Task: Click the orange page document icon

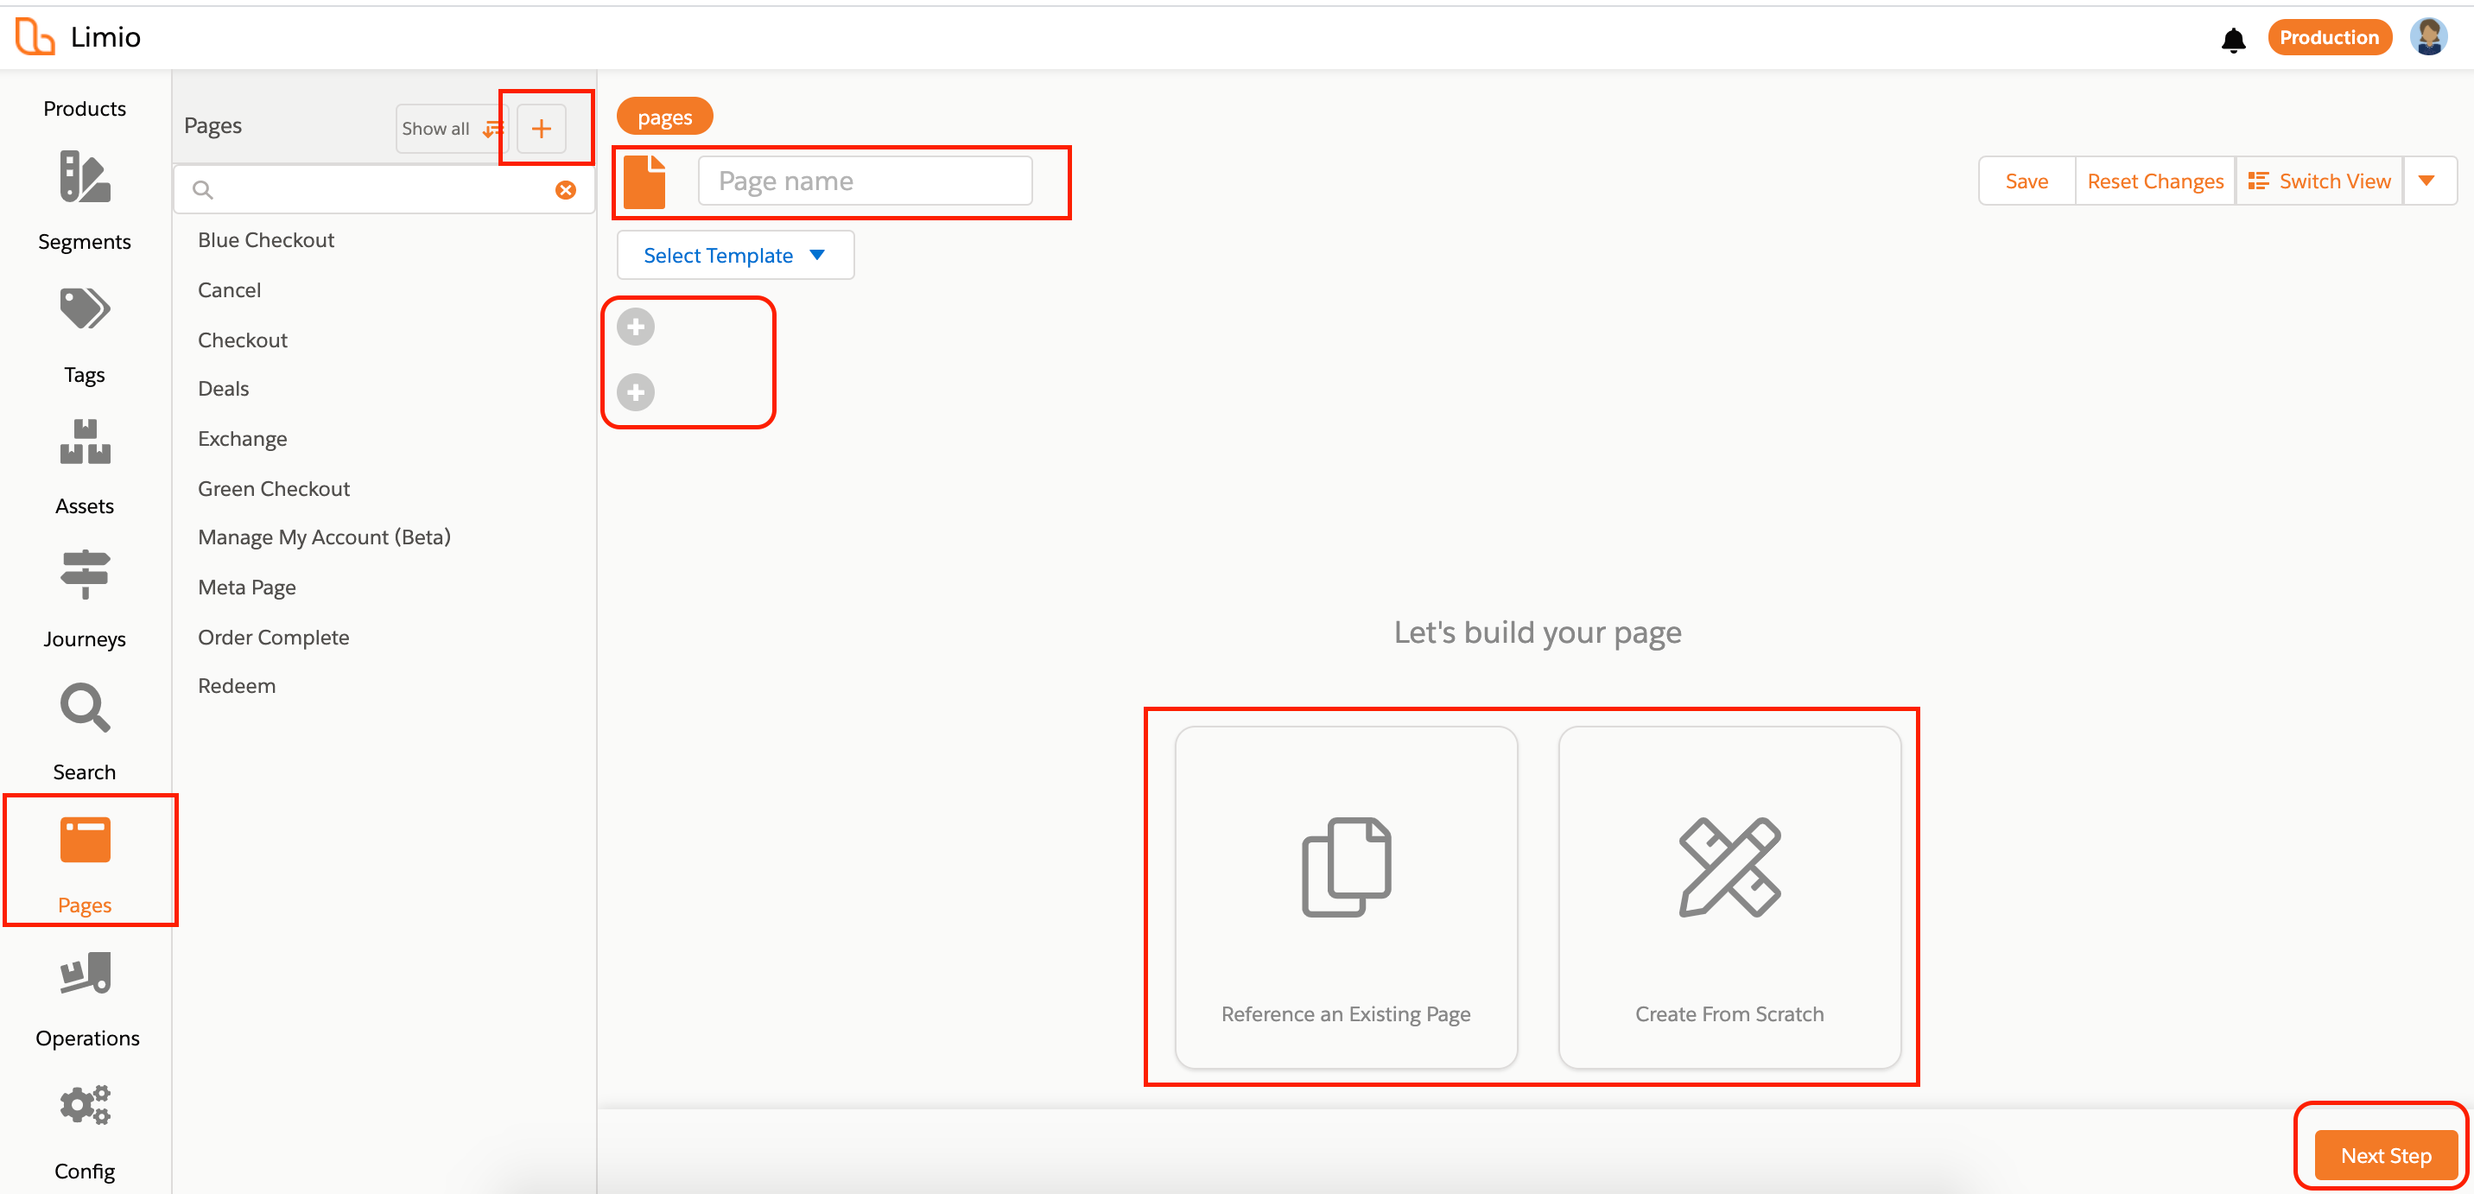Action: coord(644,181)
